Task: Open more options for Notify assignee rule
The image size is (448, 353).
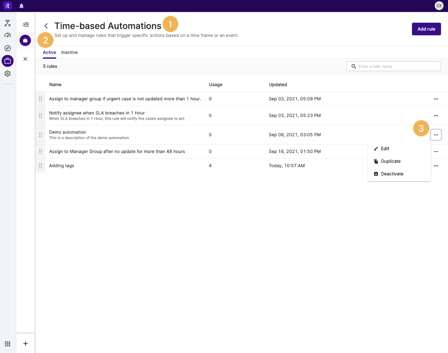Action: pyautogui.click(x=436, y=116)
